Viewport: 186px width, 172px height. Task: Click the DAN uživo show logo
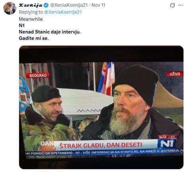[48, 146]
